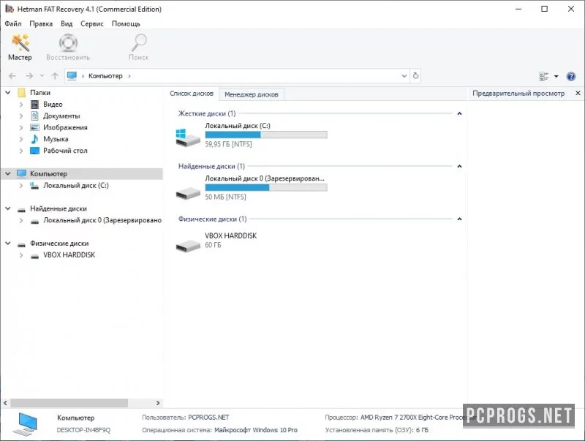Switch to Список дисков tab
The width and height of the screenshot is (585, 441).
[x=192, y=94]
